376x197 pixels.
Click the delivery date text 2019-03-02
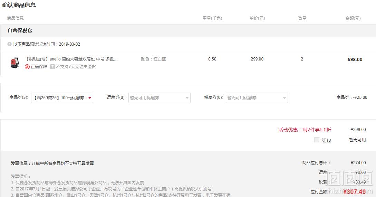[69, 44]
